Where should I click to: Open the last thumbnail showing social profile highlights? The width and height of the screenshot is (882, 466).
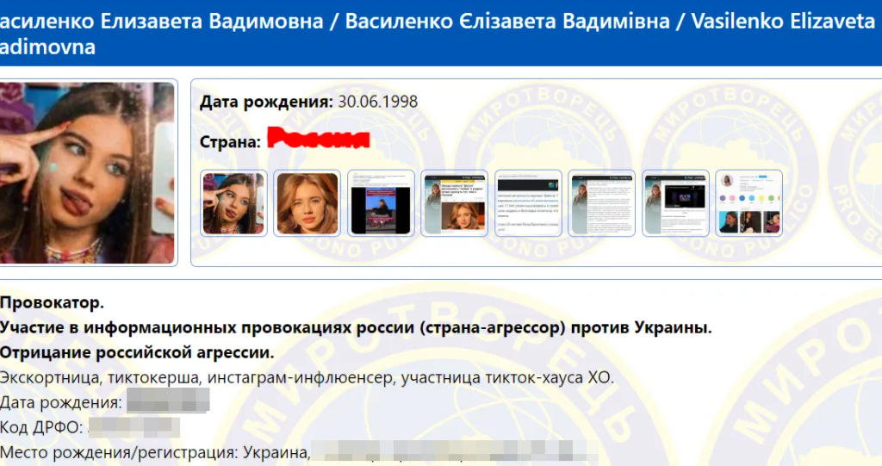point(748,203)
